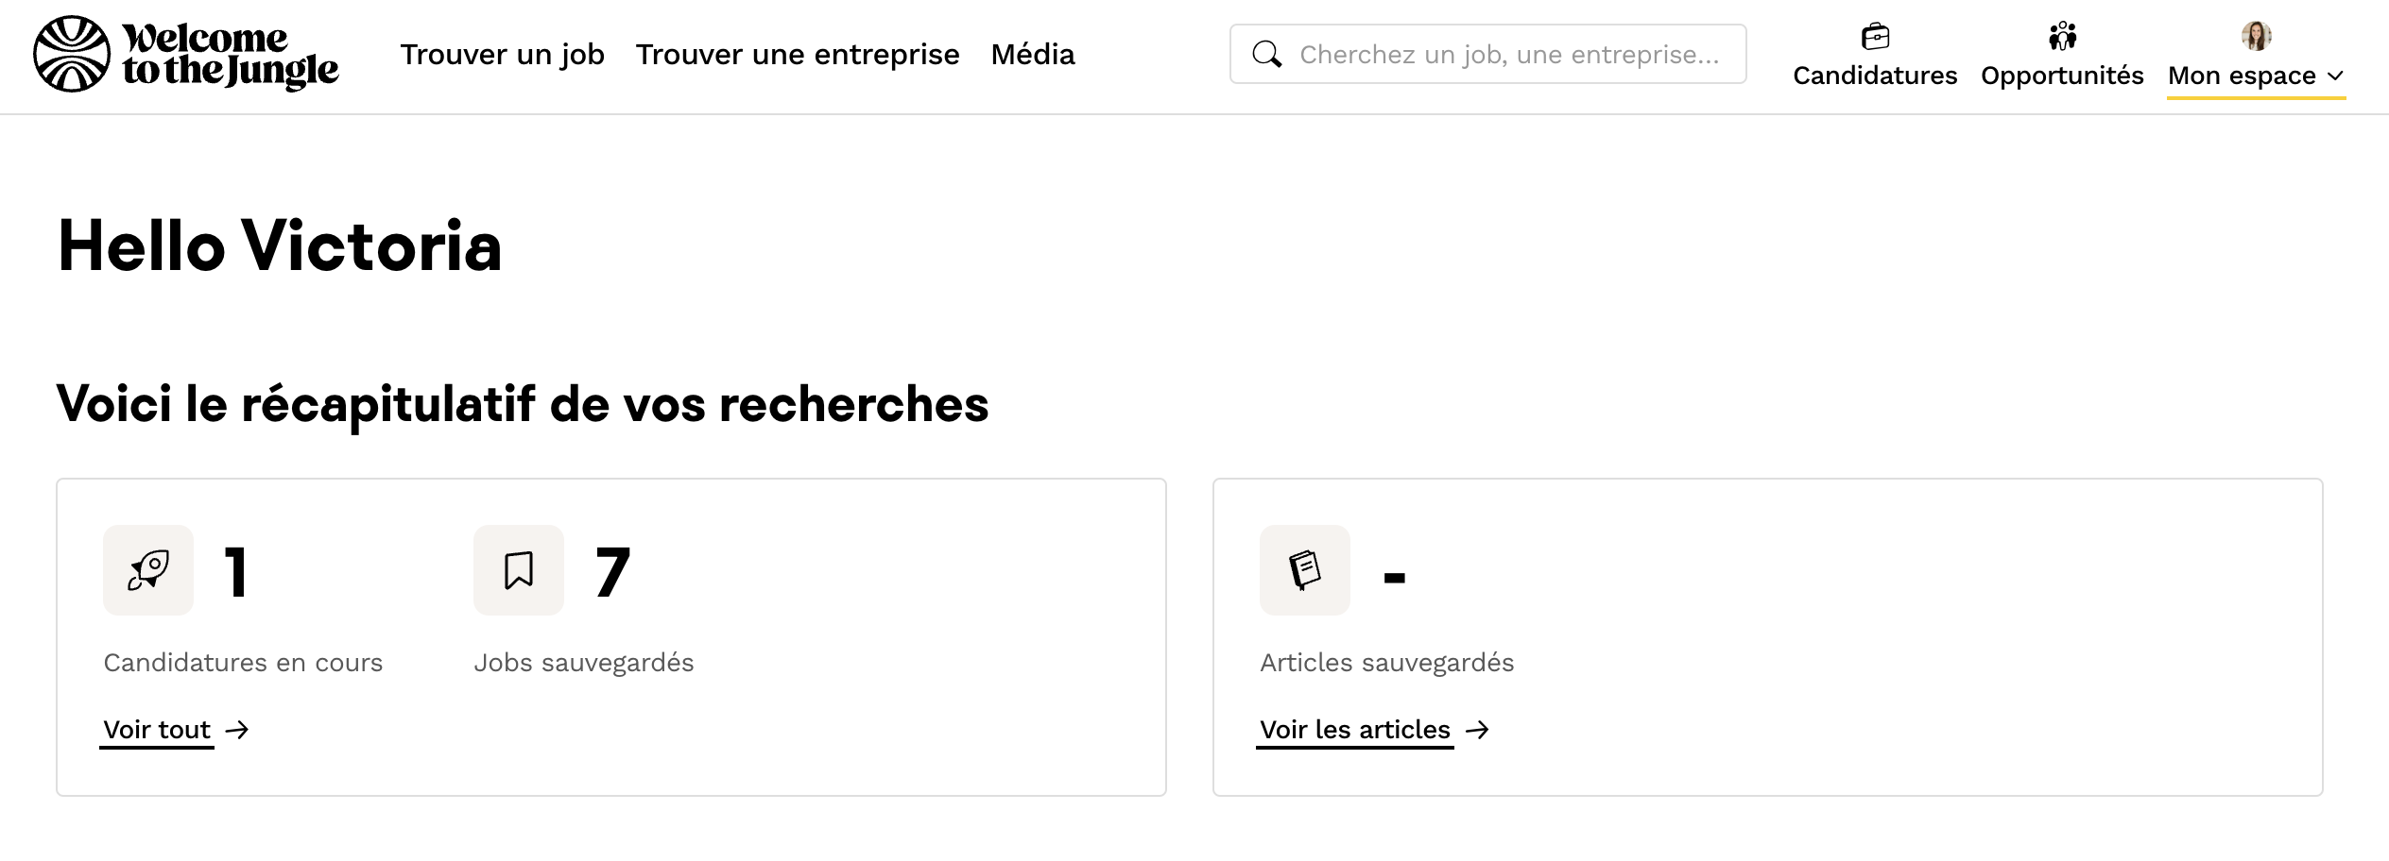Click the arrow next to Voir les articles
The height and width of the screenshot is (861, 2389).
[1477, 730]
